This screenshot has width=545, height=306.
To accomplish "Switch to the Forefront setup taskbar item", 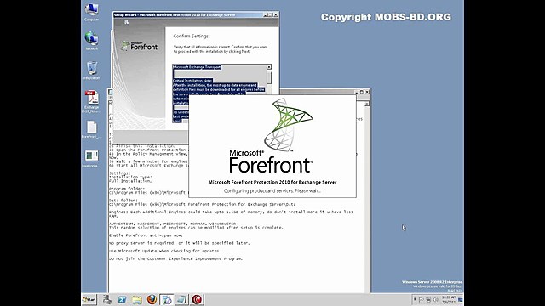I will click(x=167, y=299).
